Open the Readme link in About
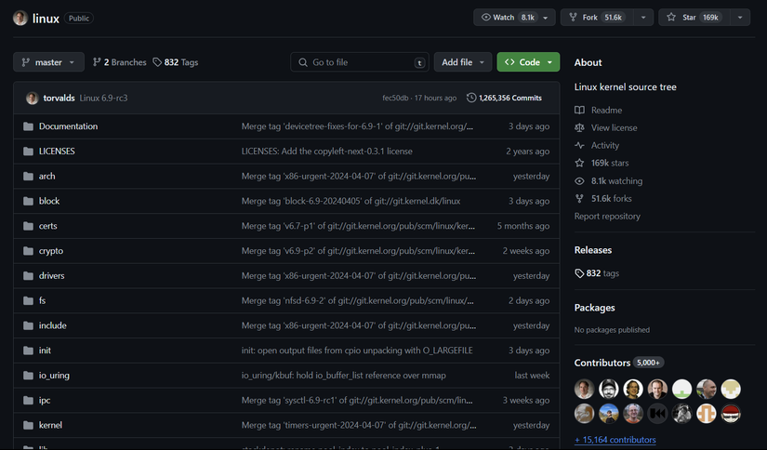Image resolution: width=767 pixels, height=450 pixels. (605, 111)
